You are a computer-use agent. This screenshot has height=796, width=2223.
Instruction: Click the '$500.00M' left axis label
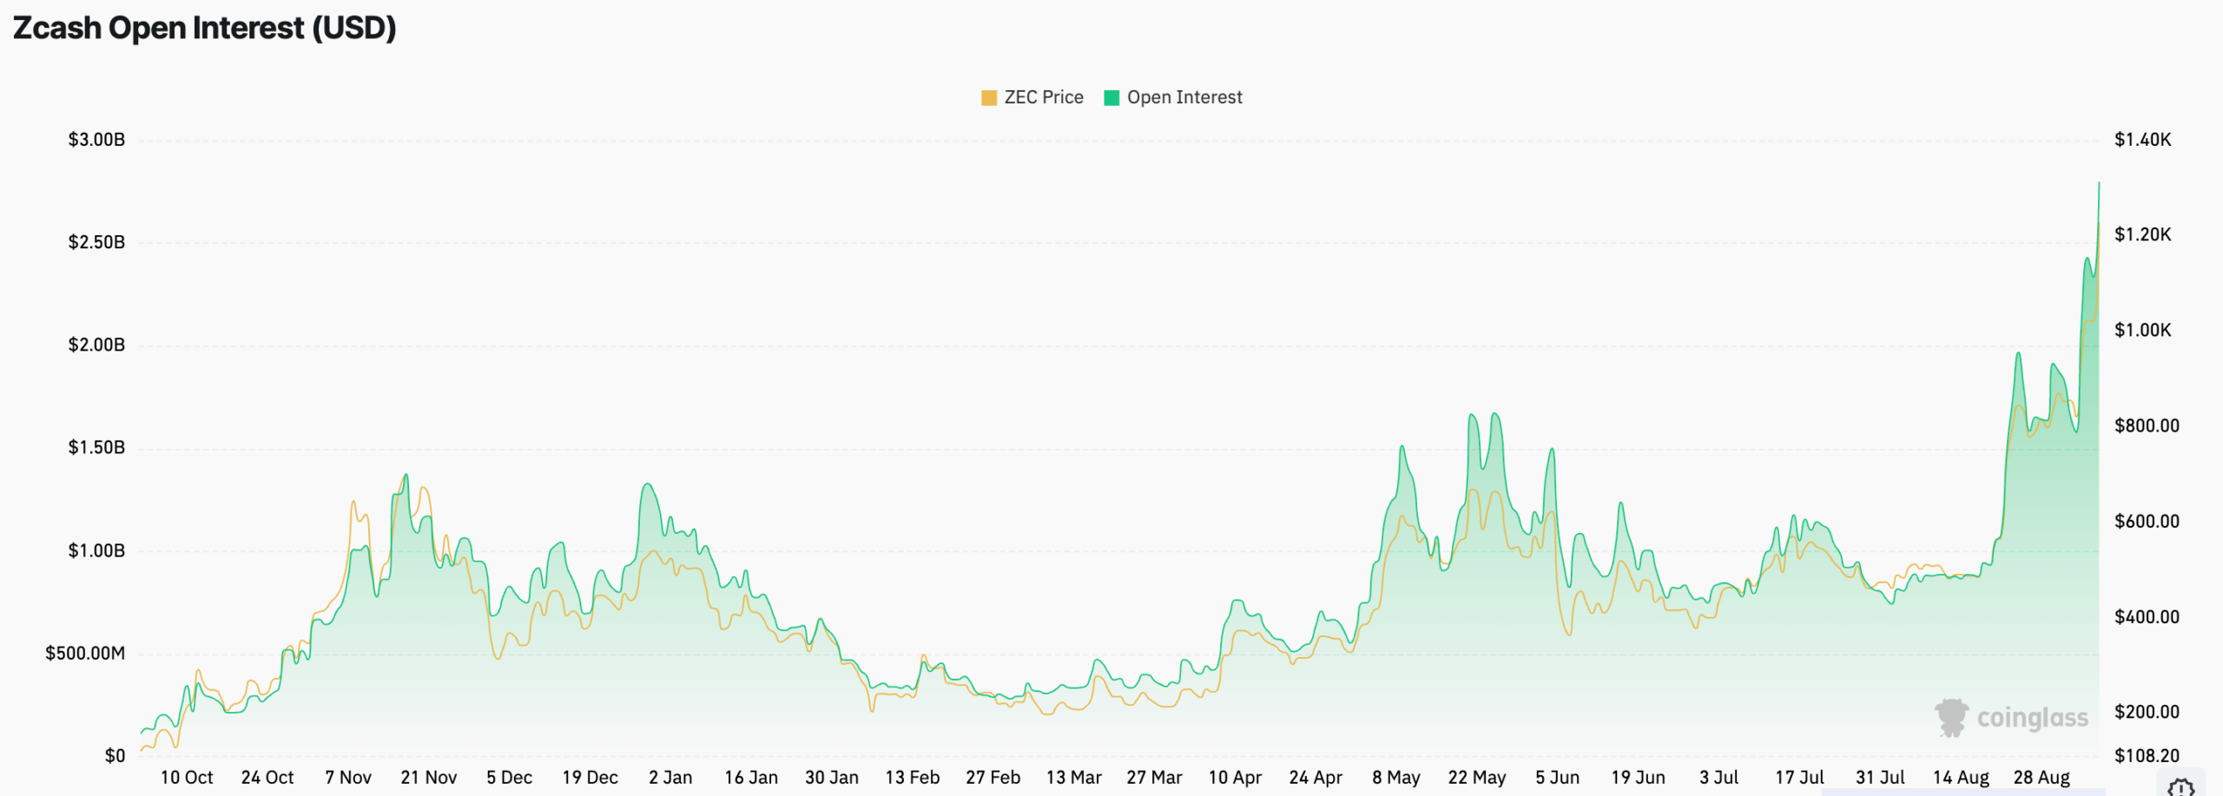85,654
